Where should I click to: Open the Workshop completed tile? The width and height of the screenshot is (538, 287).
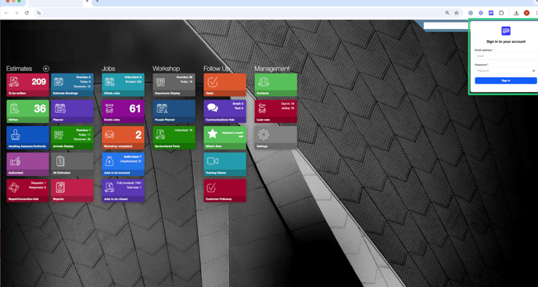point(124,138)
